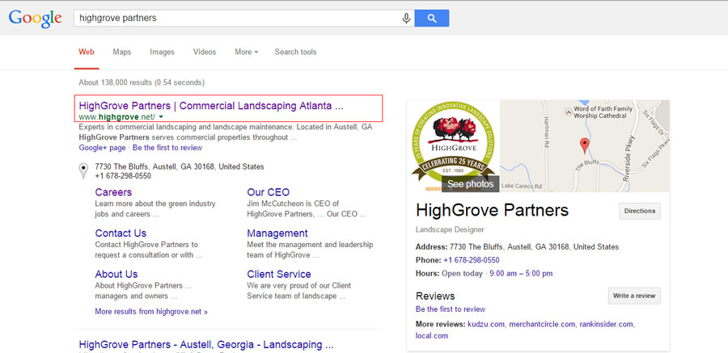Click the Google logo
Screen dimensions: 728x353
click(x=35, y=18)
